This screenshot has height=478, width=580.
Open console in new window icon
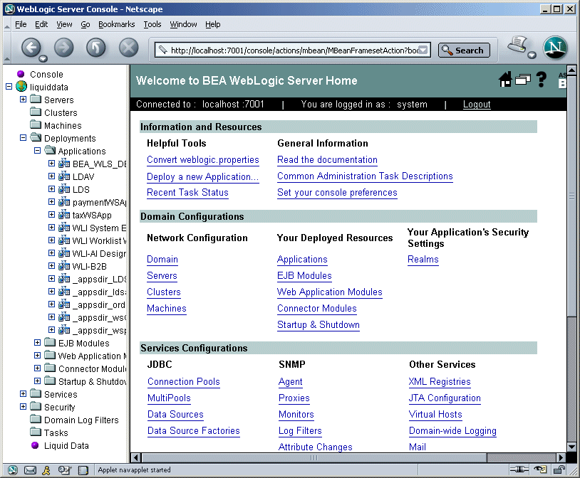pos(523,80)
